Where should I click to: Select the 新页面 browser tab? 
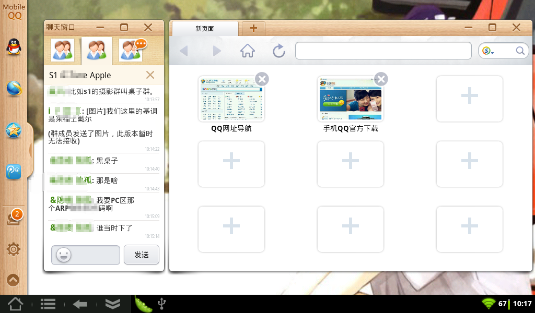pyautogui.click(x=205, y=29)
